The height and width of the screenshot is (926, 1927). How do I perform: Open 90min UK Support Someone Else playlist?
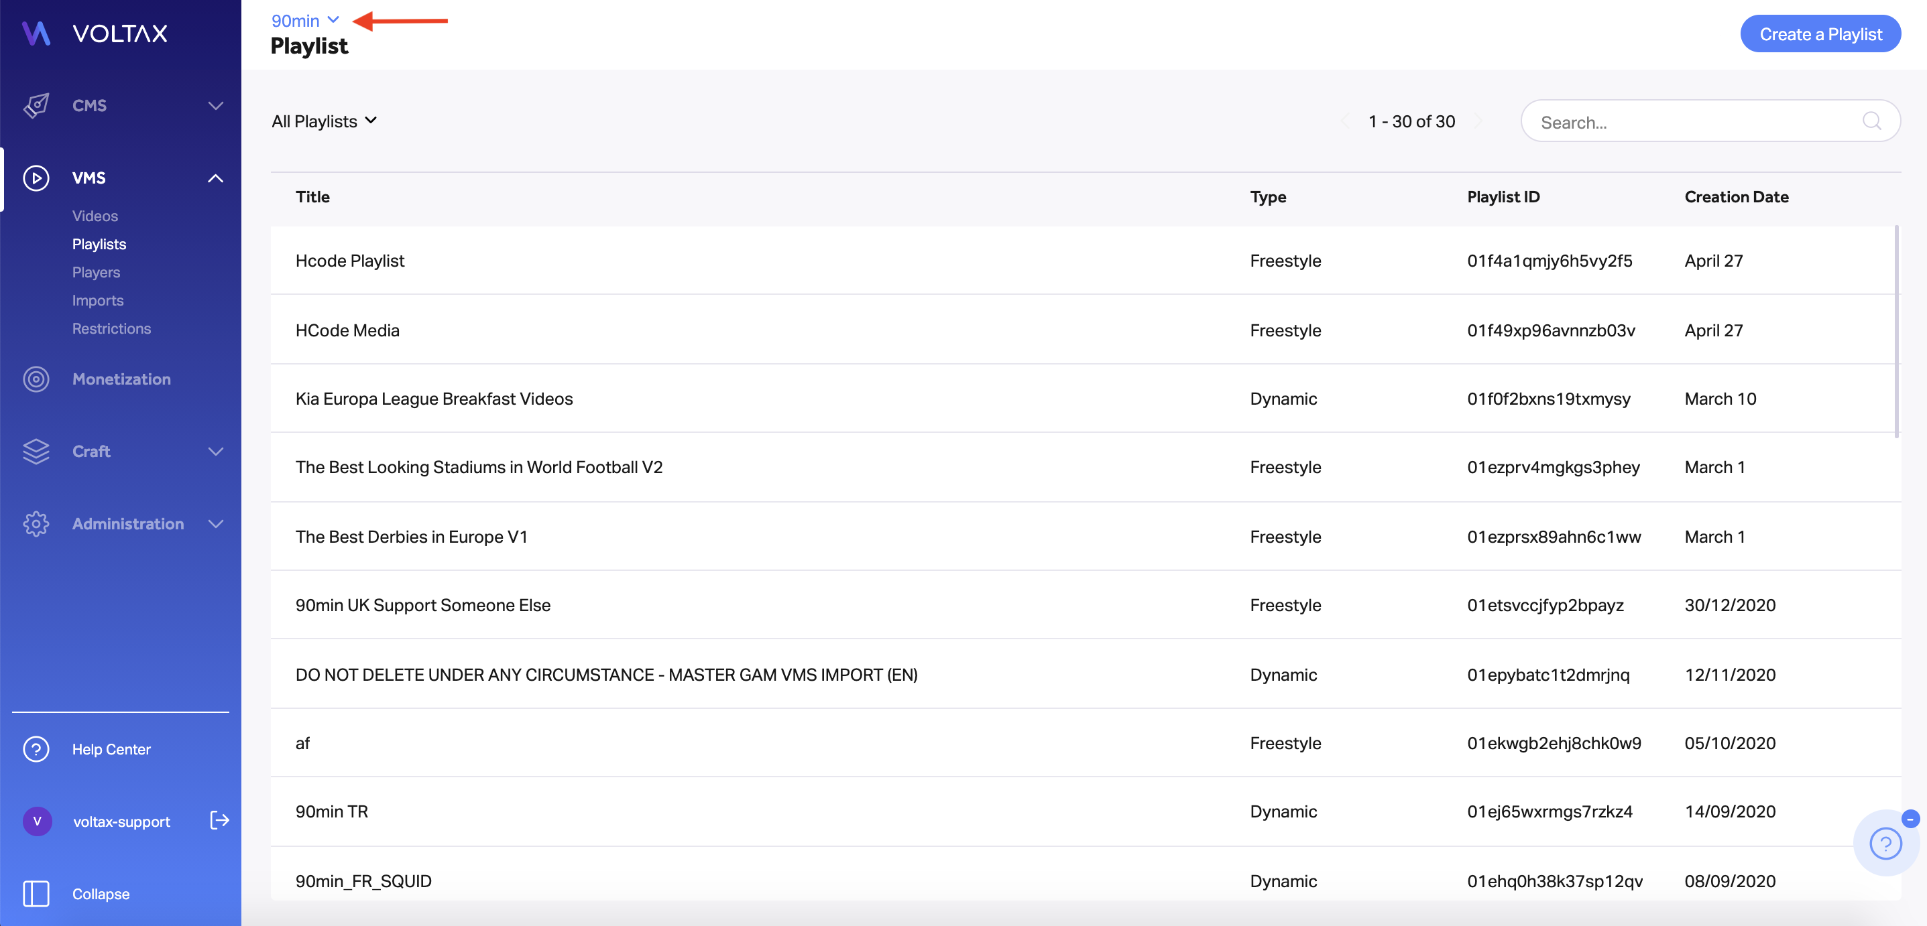pyautogui.click(x=1085, y=604)
